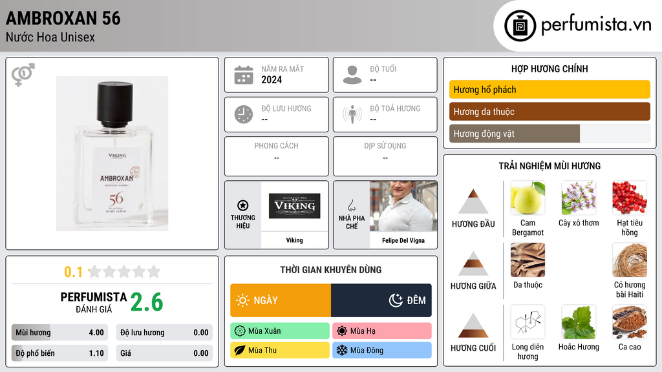Click the sun icon for Mùa Hạ

click(342, 331)
